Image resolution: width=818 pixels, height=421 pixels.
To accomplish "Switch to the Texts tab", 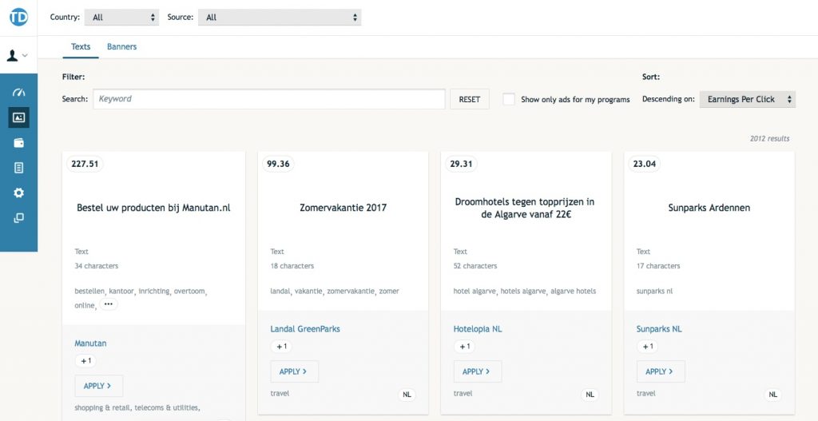I will [81, 46].
